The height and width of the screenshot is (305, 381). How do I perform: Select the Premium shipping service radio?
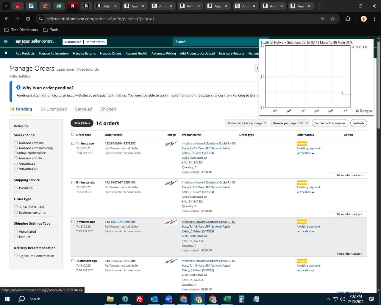(x=16, y=188)
